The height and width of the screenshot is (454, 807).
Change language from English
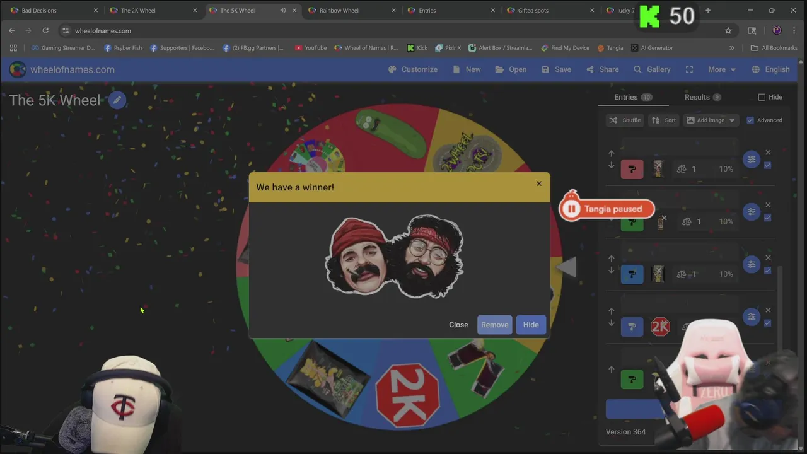click(771, 69)
